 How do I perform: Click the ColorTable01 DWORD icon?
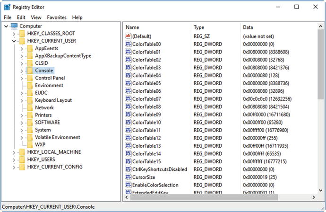click(128, 52)
